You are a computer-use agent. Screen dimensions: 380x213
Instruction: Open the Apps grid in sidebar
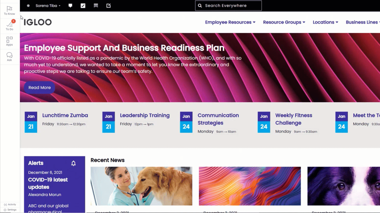(9, 41)
